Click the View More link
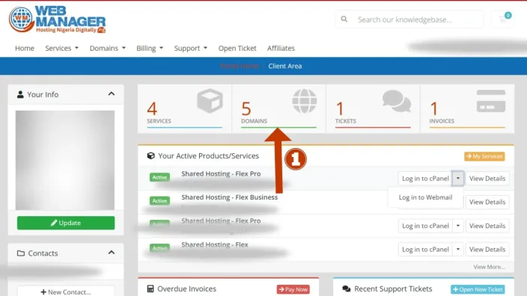 [489, 267]
